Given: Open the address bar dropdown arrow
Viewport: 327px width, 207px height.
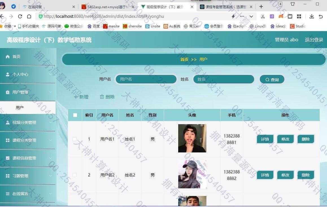Looking at the screenshot, I should click(251, 16).
